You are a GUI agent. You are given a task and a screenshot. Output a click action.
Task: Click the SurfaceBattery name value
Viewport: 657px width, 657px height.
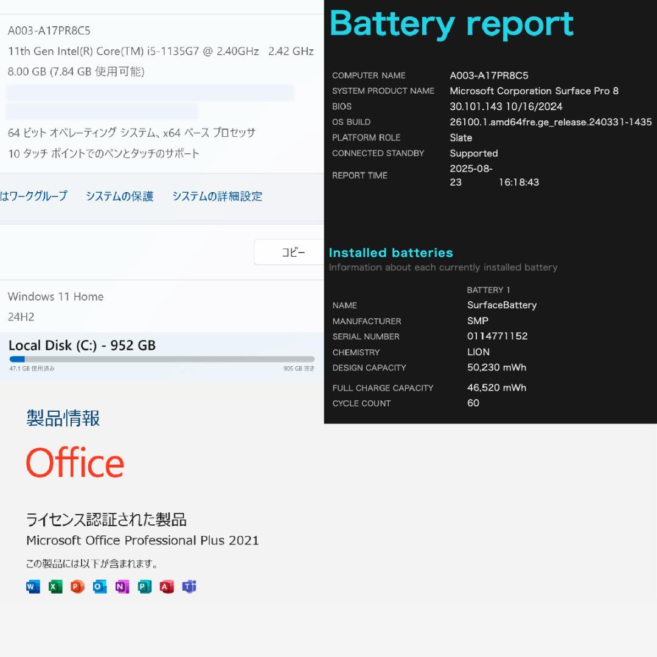[x=502, y=305]
